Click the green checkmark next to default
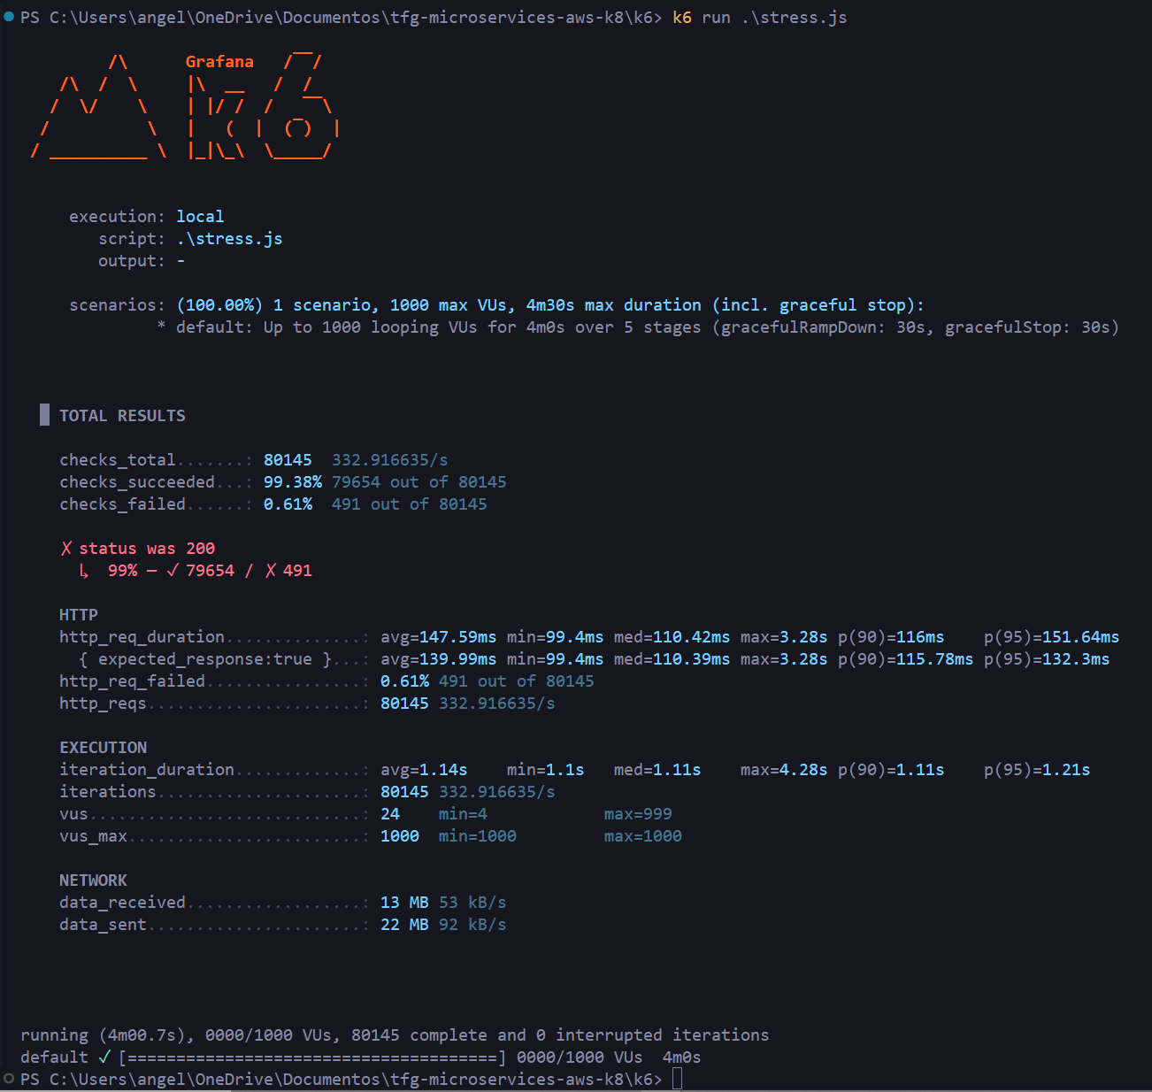Image resolution: width=1152 pixels, height=1092 pixels. coord(104,1057)
